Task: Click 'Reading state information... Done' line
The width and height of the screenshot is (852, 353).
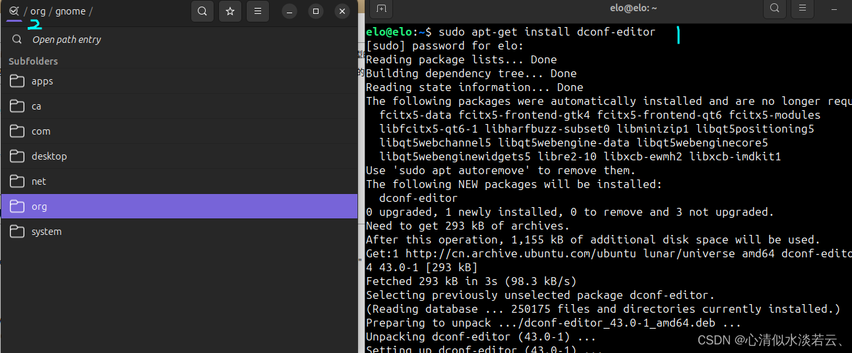Action: point(475,87)
